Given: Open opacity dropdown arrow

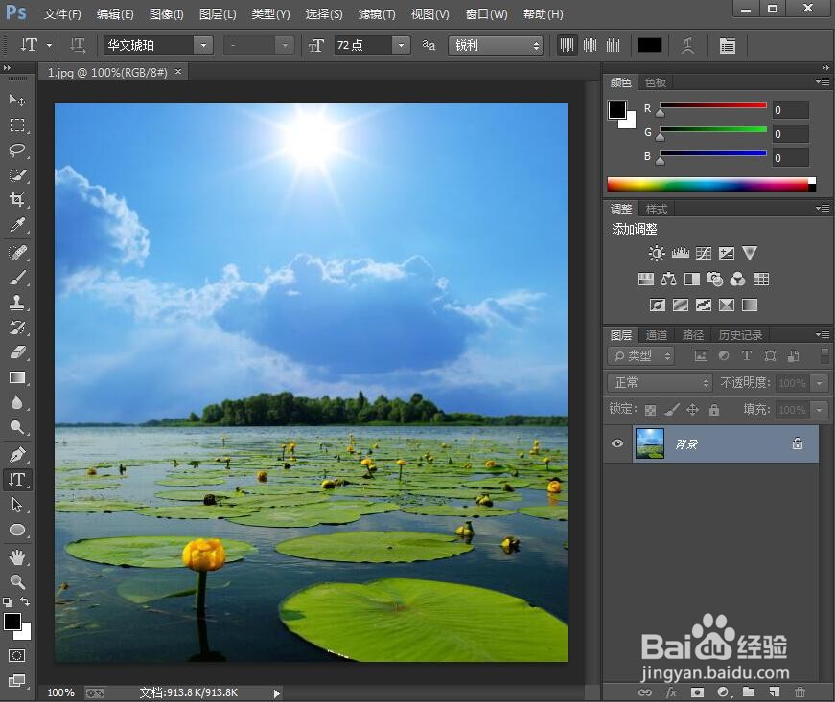Looking at the screenshot, I should [x=819, y=382].
